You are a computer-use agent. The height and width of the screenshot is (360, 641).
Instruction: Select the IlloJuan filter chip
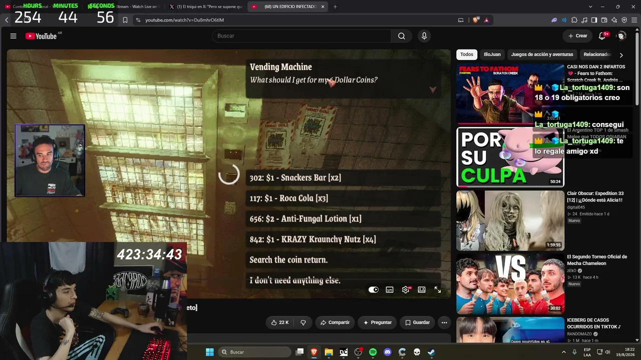[492, 54]
